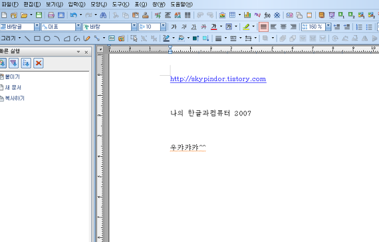Open the 도구(K) menu
The width and height of the screenshot is (379, 242).
pos(121,4)
